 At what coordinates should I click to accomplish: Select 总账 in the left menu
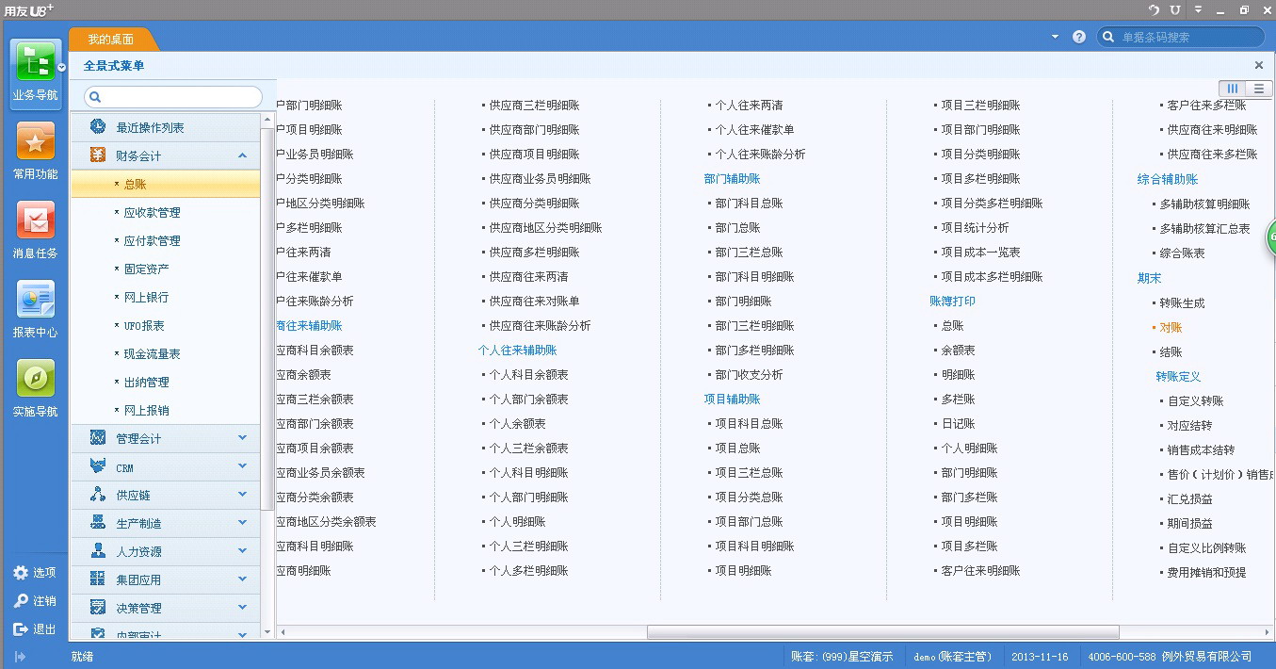pos(166,184)
